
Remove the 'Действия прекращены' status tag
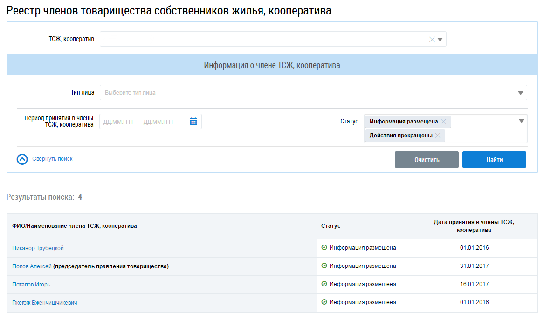click(437, 136)
